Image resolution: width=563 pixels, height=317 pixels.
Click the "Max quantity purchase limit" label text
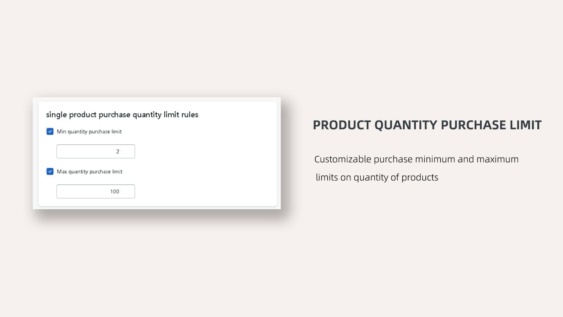89,172
